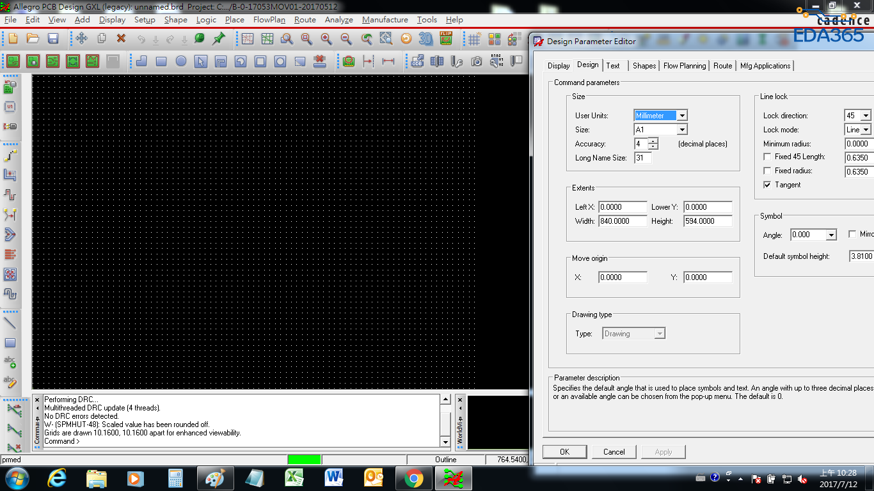Click the camera snapshot icon
This screenshot has height=491, width=874.
(x=477, y=61)
